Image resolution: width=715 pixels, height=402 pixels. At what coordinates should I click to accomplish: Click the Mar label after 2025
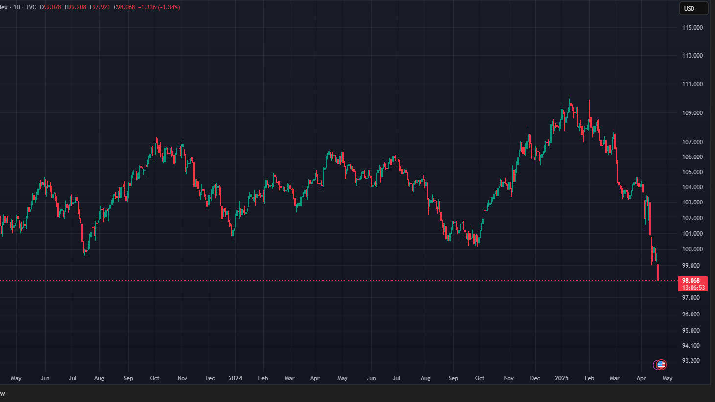[615, 378]
